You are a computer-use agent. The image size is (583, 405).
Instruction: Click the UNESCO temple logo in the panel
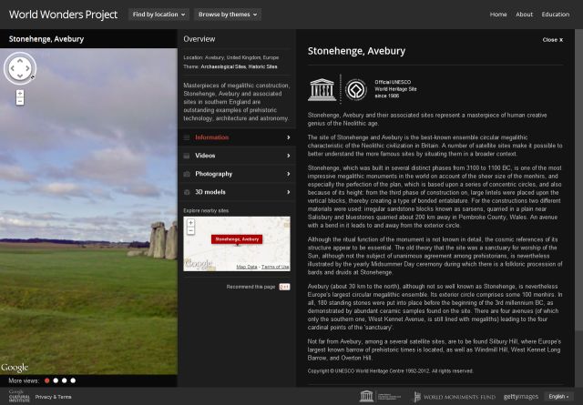tap(322, 89)
